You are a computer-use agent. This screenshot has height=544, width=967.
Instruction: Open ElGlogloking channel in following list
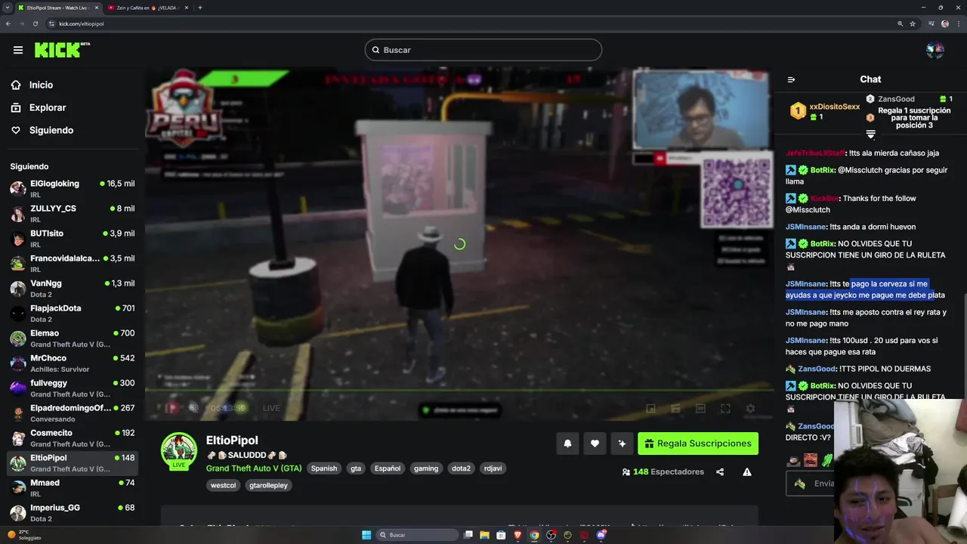(73, 189)
